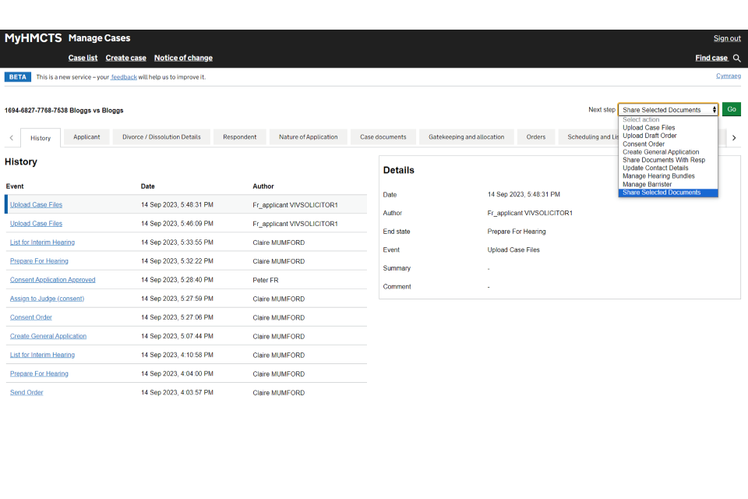The width and height of the screenshot is (748, 499).
Task: Open the Next step dropdown
Action: 668,110
